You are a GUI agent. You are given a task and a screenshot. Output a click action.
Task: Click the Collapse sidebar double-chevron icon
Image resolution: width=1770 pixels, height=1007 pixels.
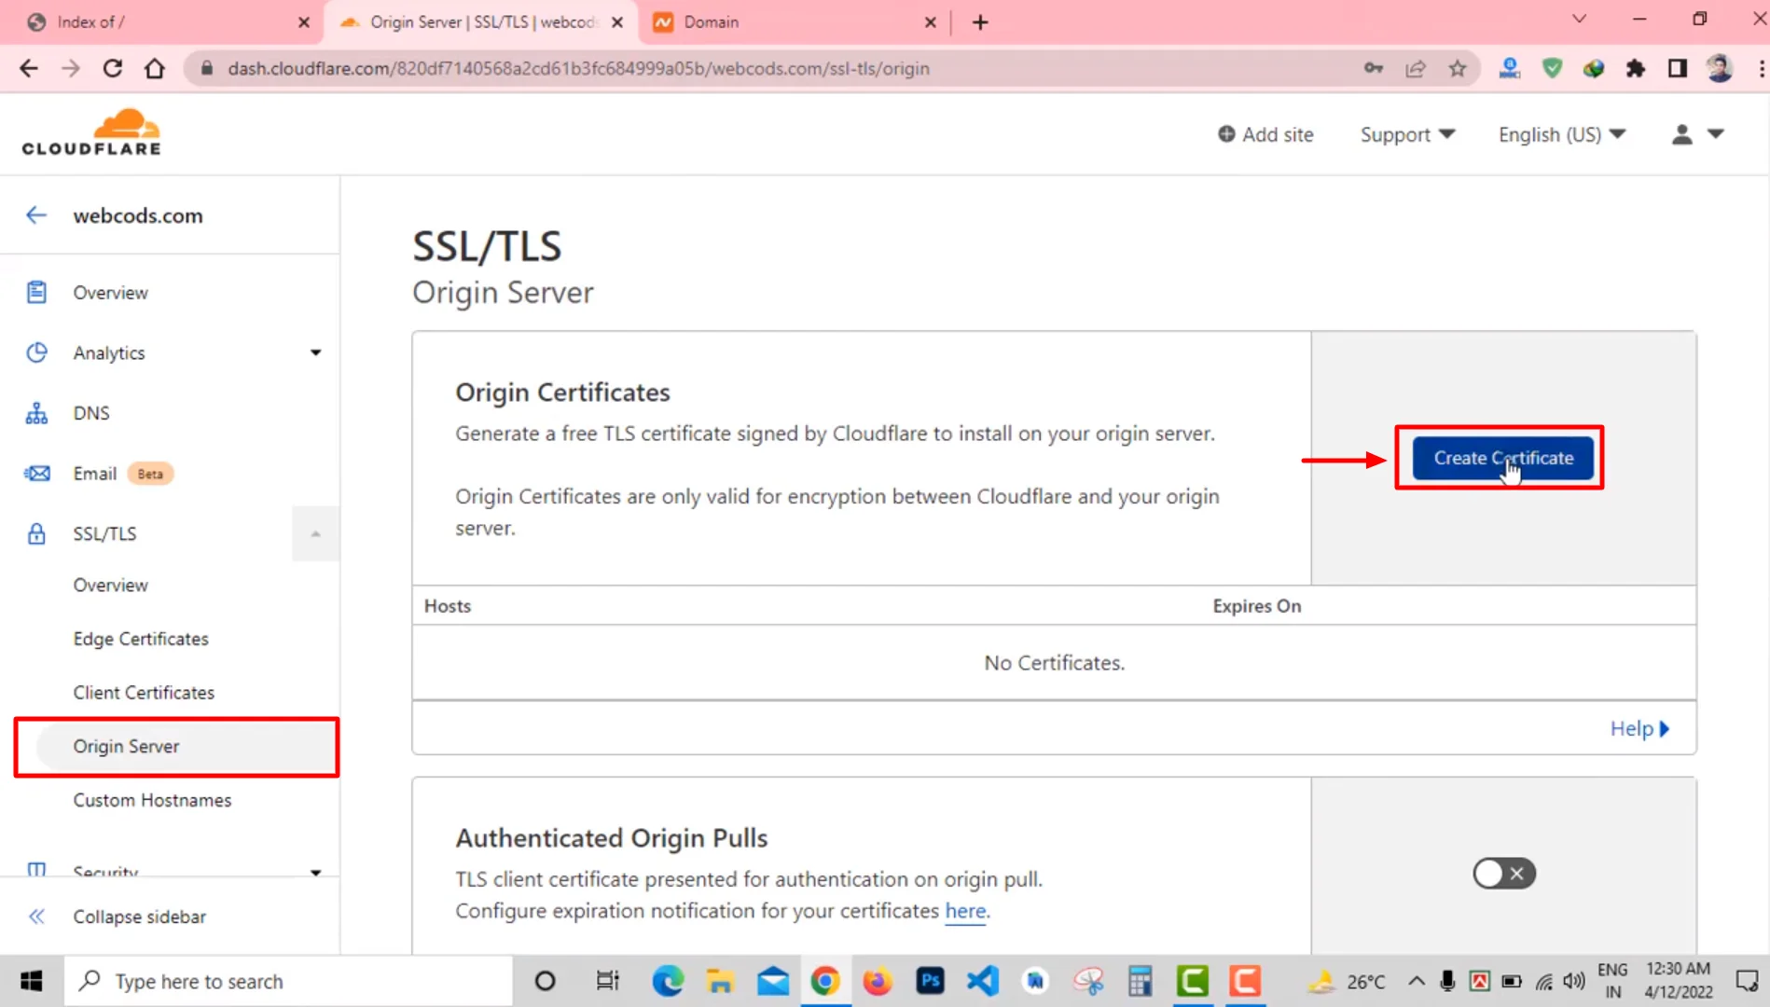click(x=36, y=917)
